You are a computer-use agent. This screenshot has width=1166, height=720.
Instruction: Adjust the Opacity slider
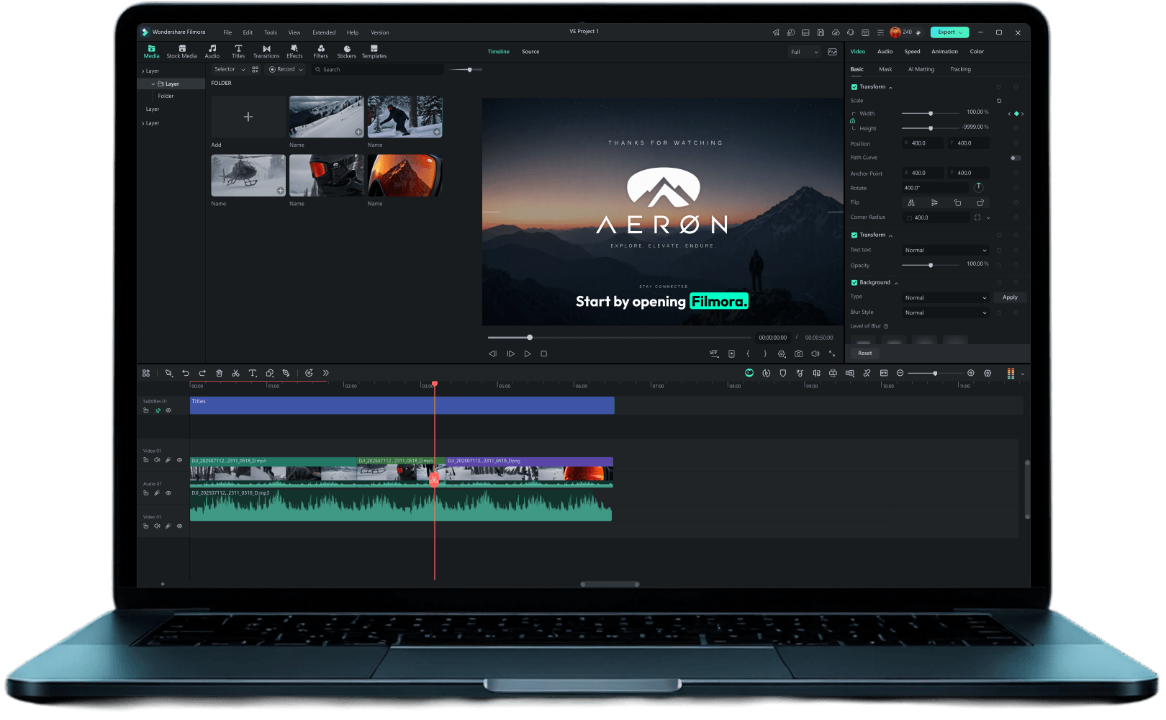931,266
